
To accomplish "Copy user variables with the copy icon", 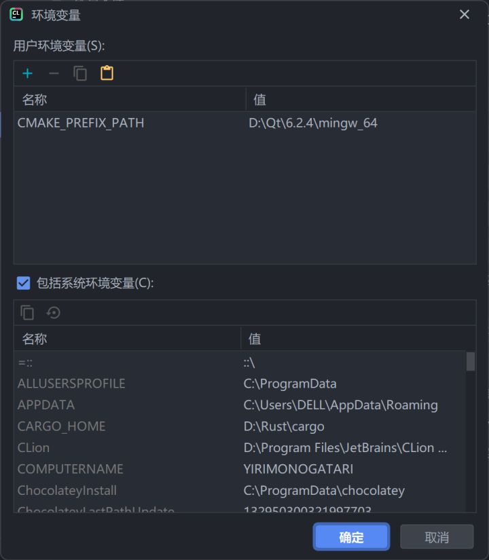I will point(80,73).
